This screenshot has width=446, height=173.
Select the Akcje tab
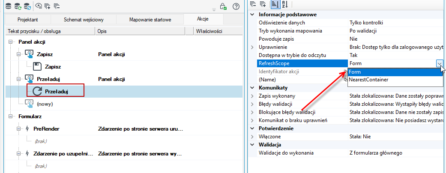click(x=203, y=19)
